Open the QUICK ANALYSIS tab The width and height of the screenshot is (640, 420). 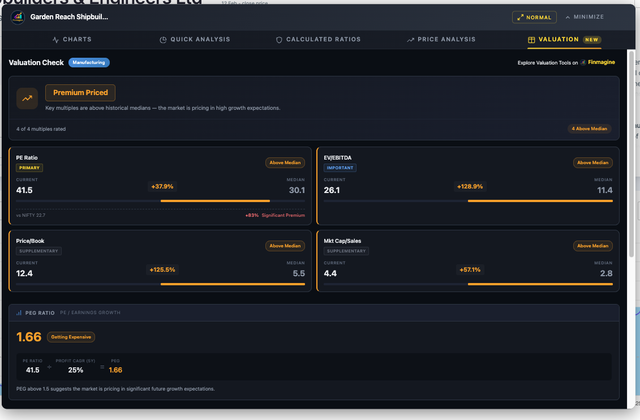pyautogui.click(x=195, y=40)
